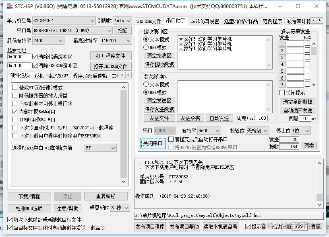Image resolution: width=329 pixels, height=237 pixels.
Task: Click 关闭串口 button
Action: (153, 143)
